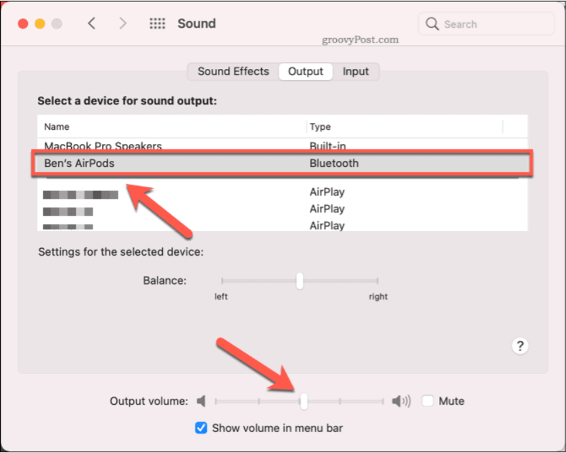
Task: Click the low volume speaker icon
Action: click(202, 401)
